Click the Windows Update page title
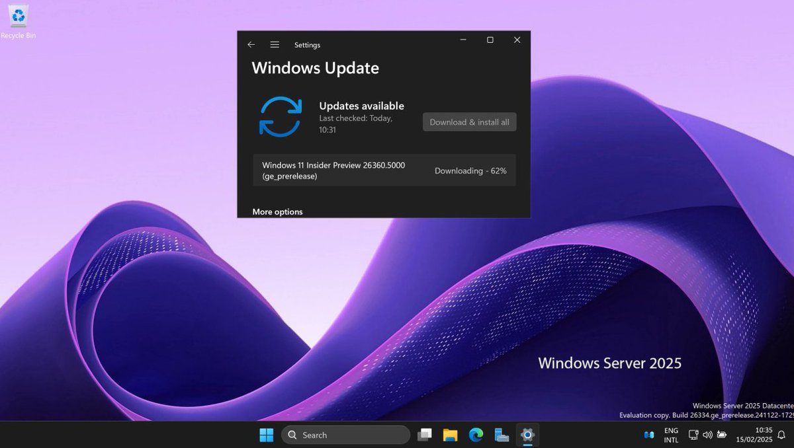Viewport: 794px width, 448px height. pos(316,68)
